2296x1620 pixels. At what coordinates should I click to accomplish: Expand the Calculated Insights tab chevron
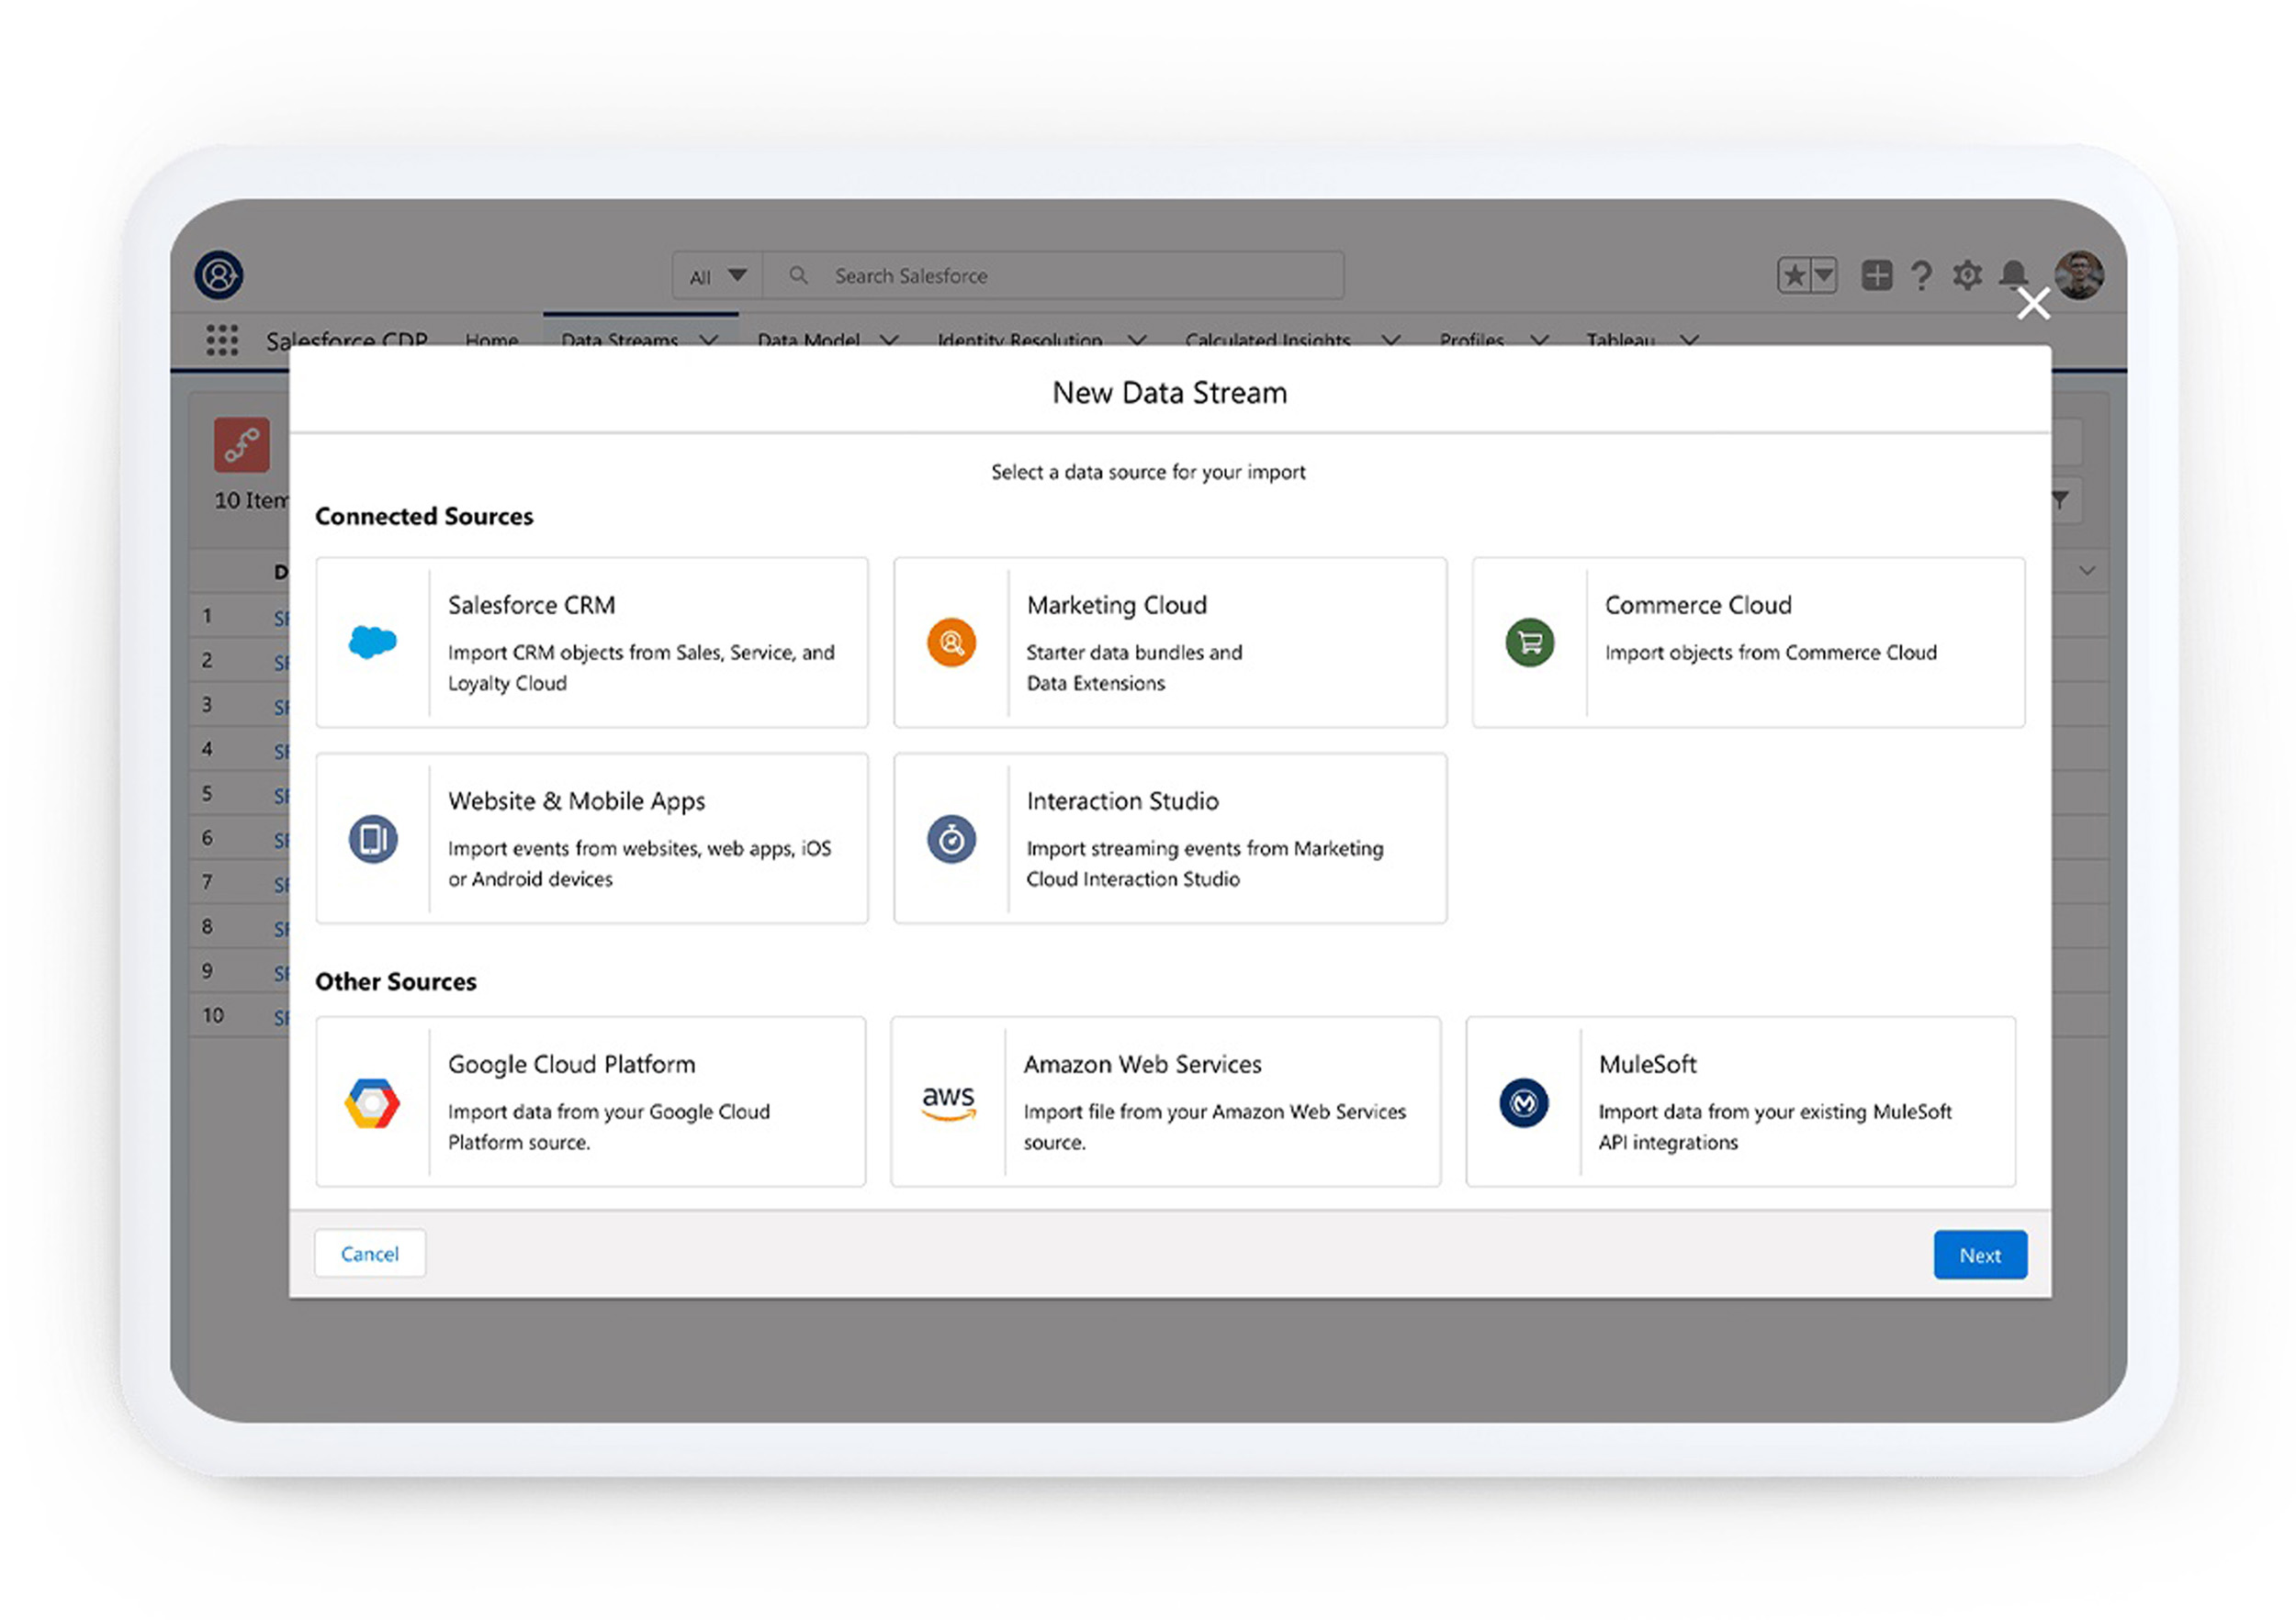click(x=1391, y=340)
